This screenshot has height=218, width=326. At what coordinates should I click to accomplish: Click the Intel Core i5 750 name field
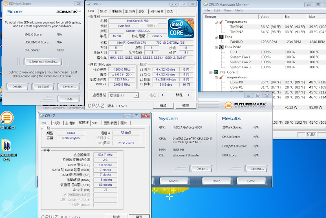[138, 21]
